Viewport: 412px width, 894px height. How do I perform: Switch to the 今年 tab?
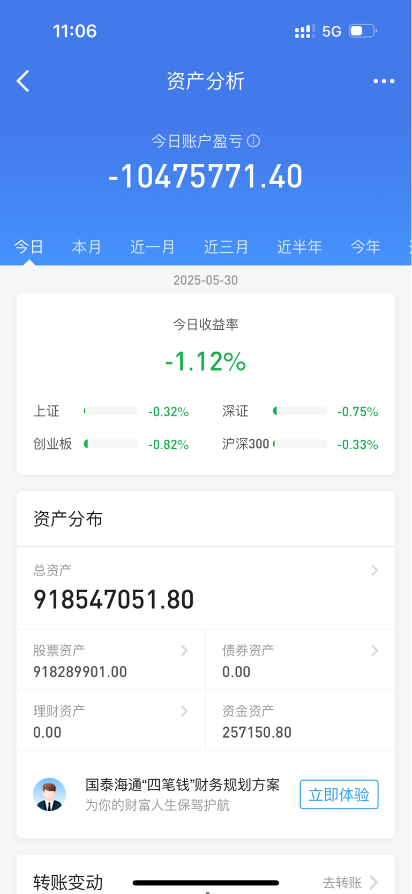tap(365, 247)
